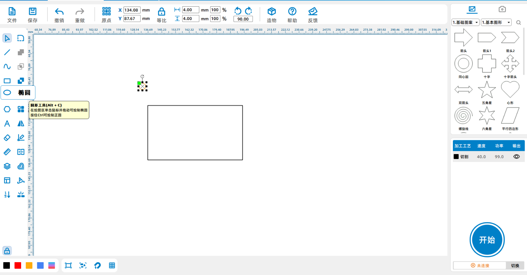Viewport: 527px width, 275px height.
Task: Choose the text tool
Action: (x=7, y=124)
